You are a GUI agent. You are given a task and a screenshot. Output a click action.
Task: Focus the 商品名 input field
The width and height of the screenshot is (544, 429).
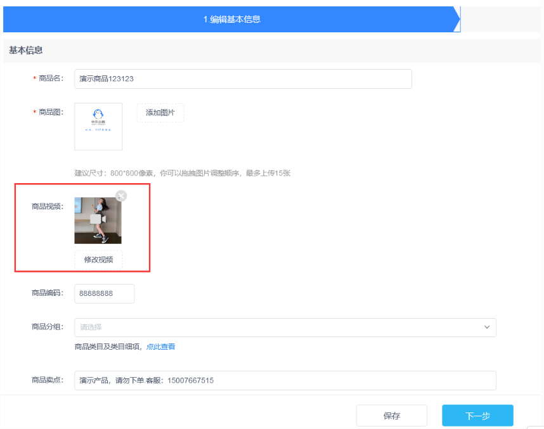243,79
